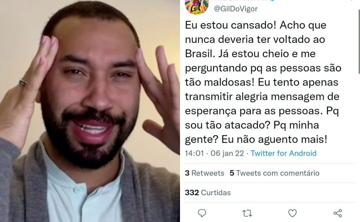Open the Twitter for Android source link
This screenshot has height=222, width=360.
283,153
